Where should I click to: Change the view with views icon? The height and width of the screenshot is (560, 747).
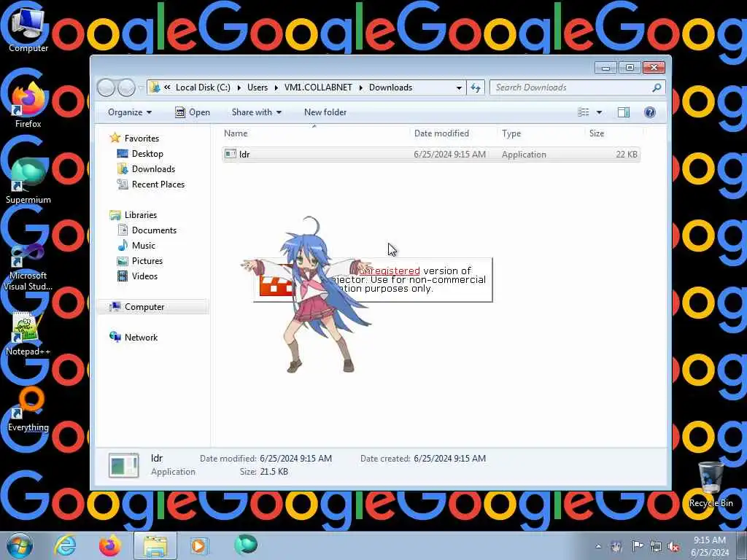(x=583, y=112)
